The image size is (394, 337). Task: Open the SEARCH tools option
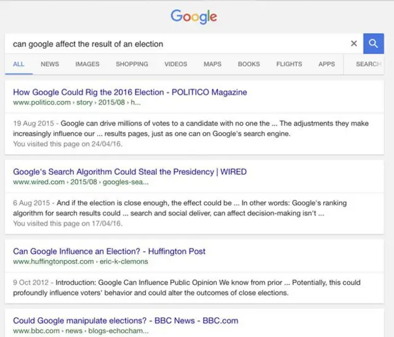pos(368,64)
